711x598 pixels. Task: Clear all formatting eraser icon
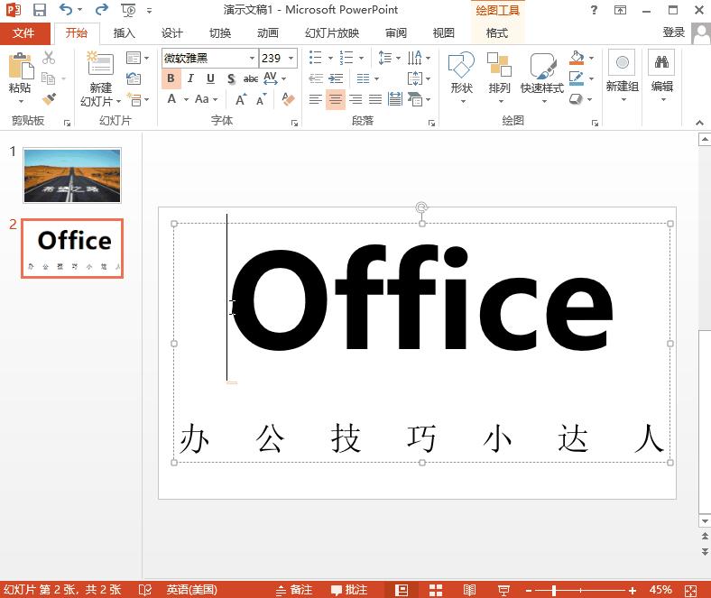pos(289,99)
